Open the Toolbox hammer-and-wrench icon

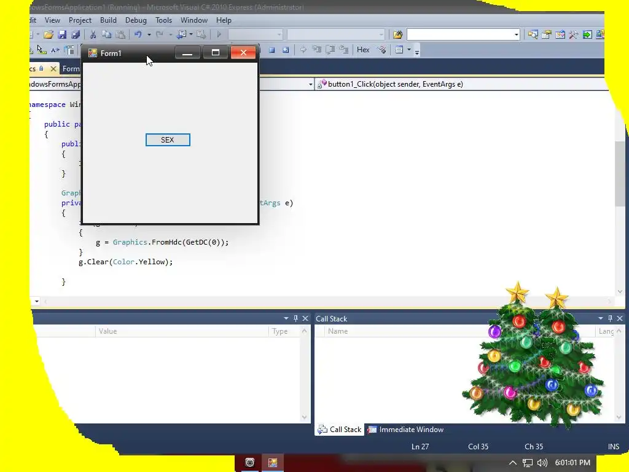tap(574, 34)
